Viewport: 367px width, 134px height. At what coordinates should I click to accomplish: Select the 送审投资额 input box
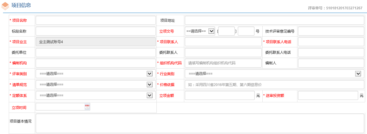click(328, 95)
